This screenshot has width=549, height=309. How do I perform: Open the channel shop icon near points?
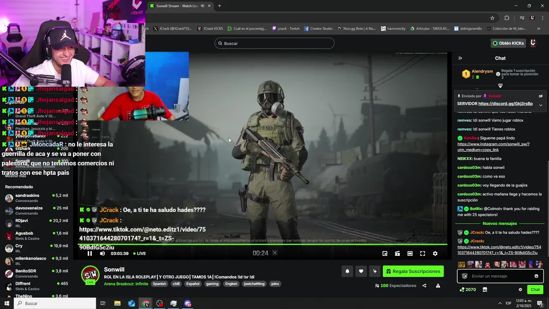pos(485,290)
